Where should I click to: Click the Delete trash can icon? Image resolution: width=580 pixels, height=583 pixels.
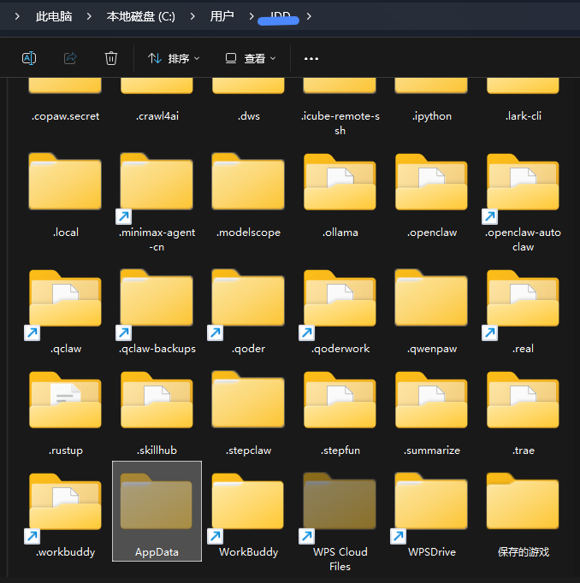coord(111,58)
